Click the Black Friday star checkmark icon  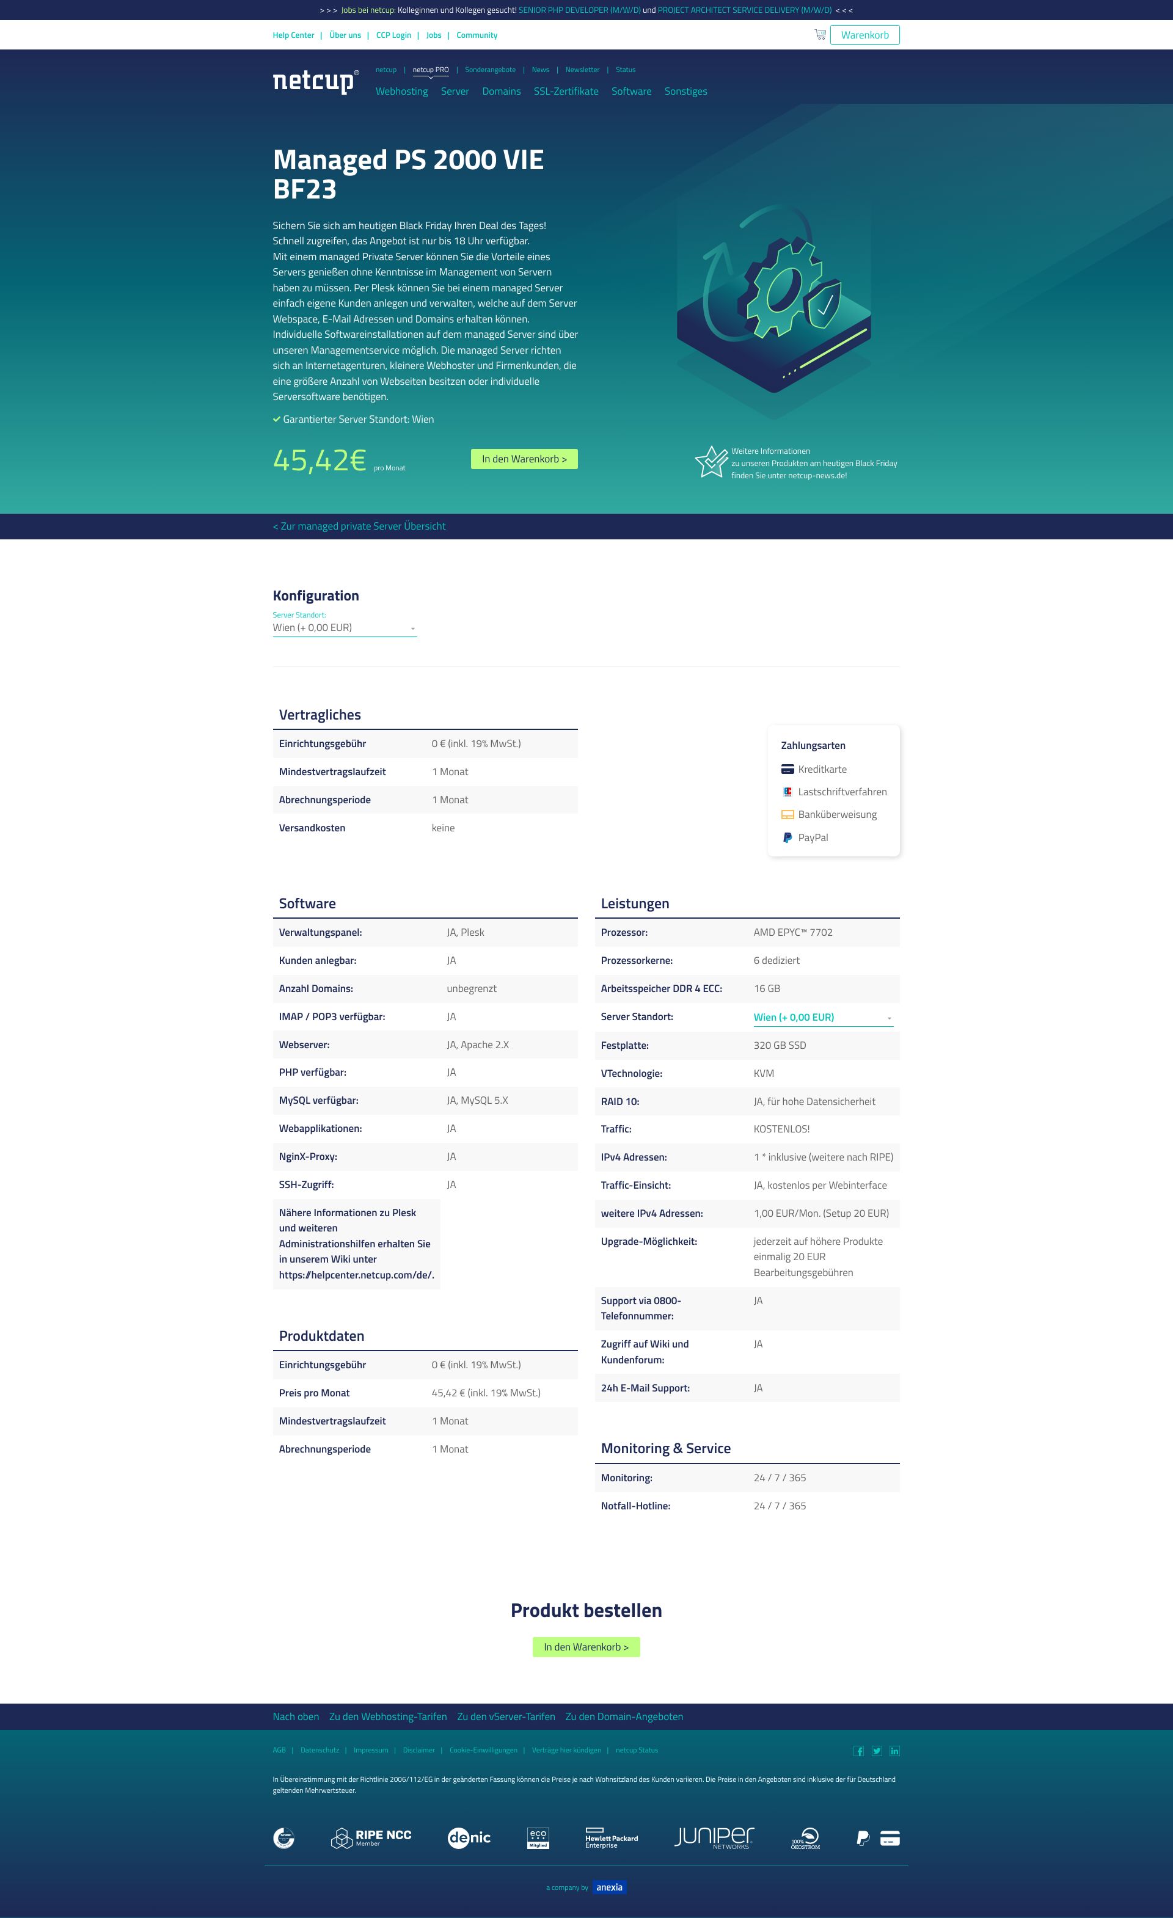711,462
